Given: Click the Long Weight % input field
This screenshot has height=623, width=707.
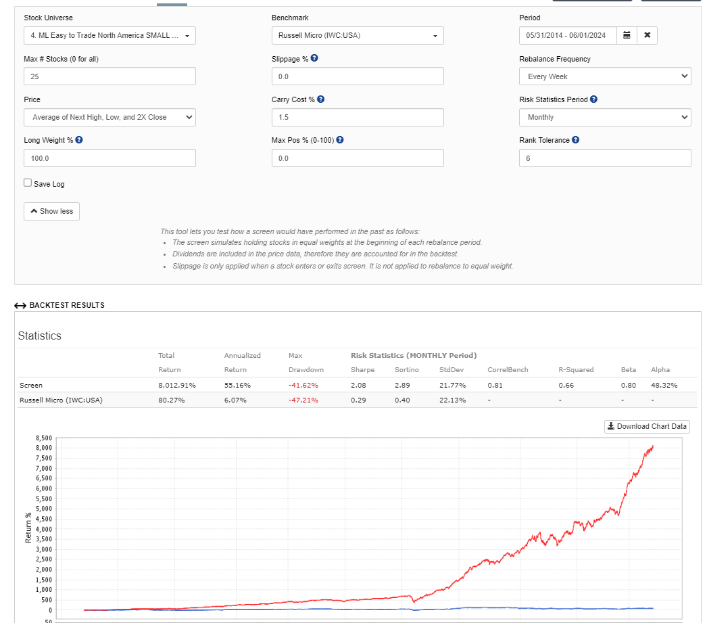Looking at the screenshot, I should (109, 158).
